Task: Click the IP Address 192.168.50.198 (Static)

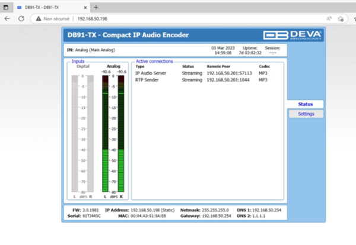Action: tap(152, 210)
